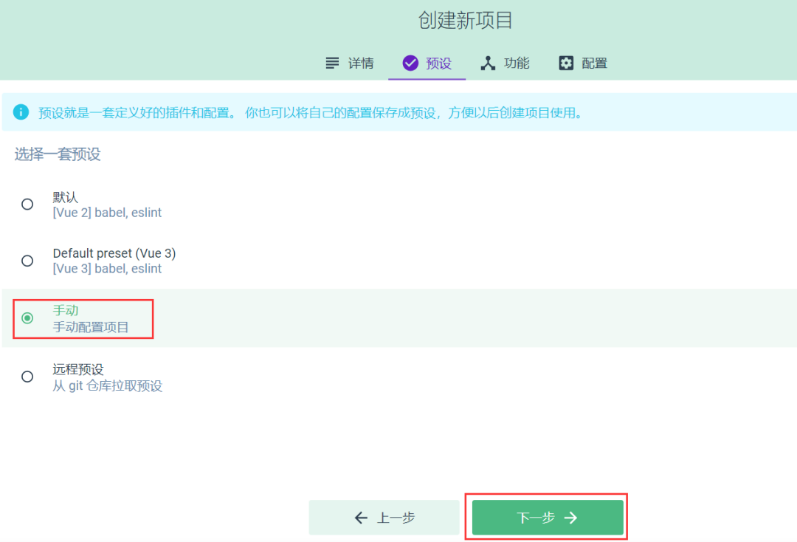Image resolution: width=797 pixels, height=542 pixels.
Task: Click the 从 git 仓库拉取预设 description
Action: (108, 385)
